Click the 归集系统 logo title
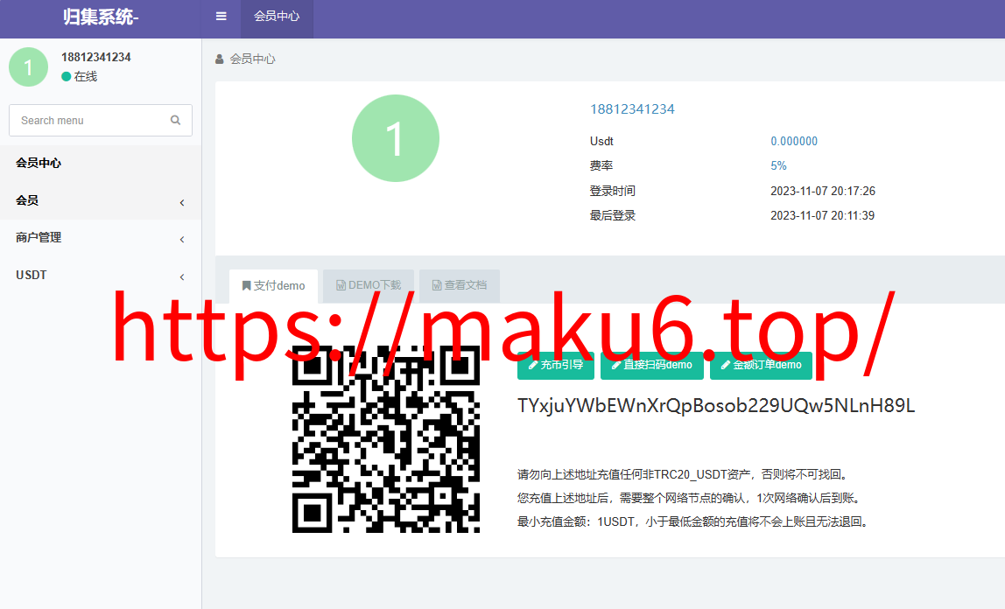 [x=101, y=17]
